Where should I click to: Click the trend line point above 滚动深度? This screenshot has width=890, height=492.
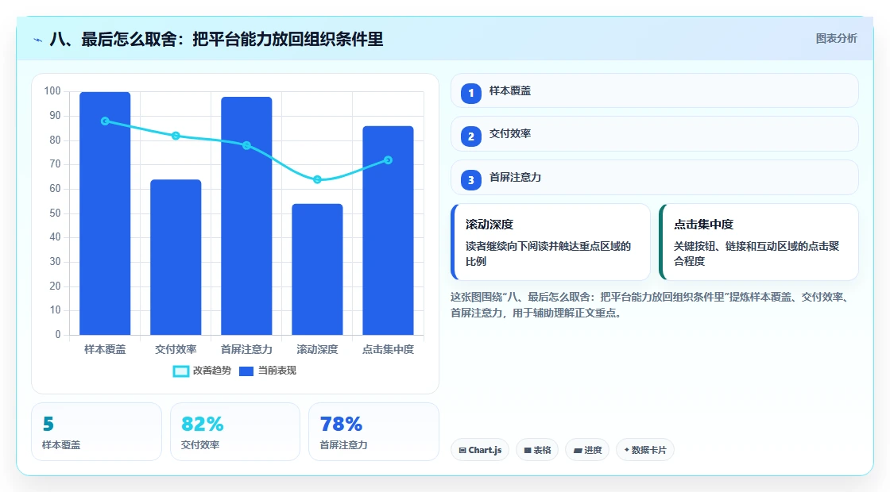click(317, 179)
